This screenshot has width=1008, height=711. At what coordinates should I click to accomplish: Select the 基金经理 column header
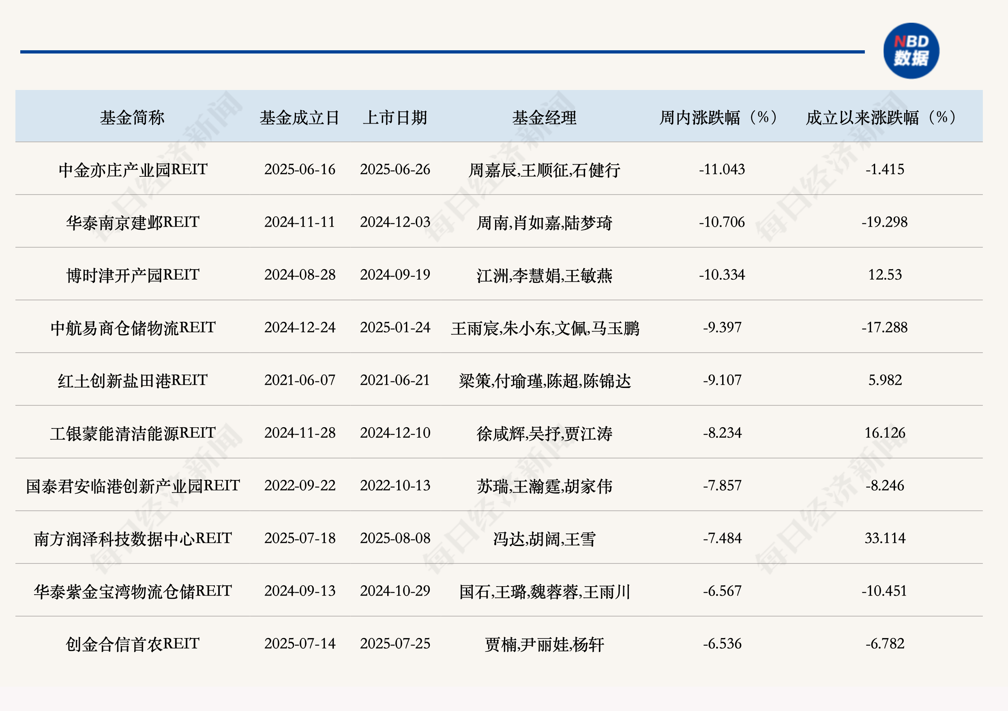click(x=545, y=118)
